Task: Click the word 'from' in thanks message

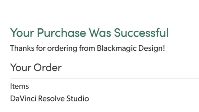Action: pos(87,48)
